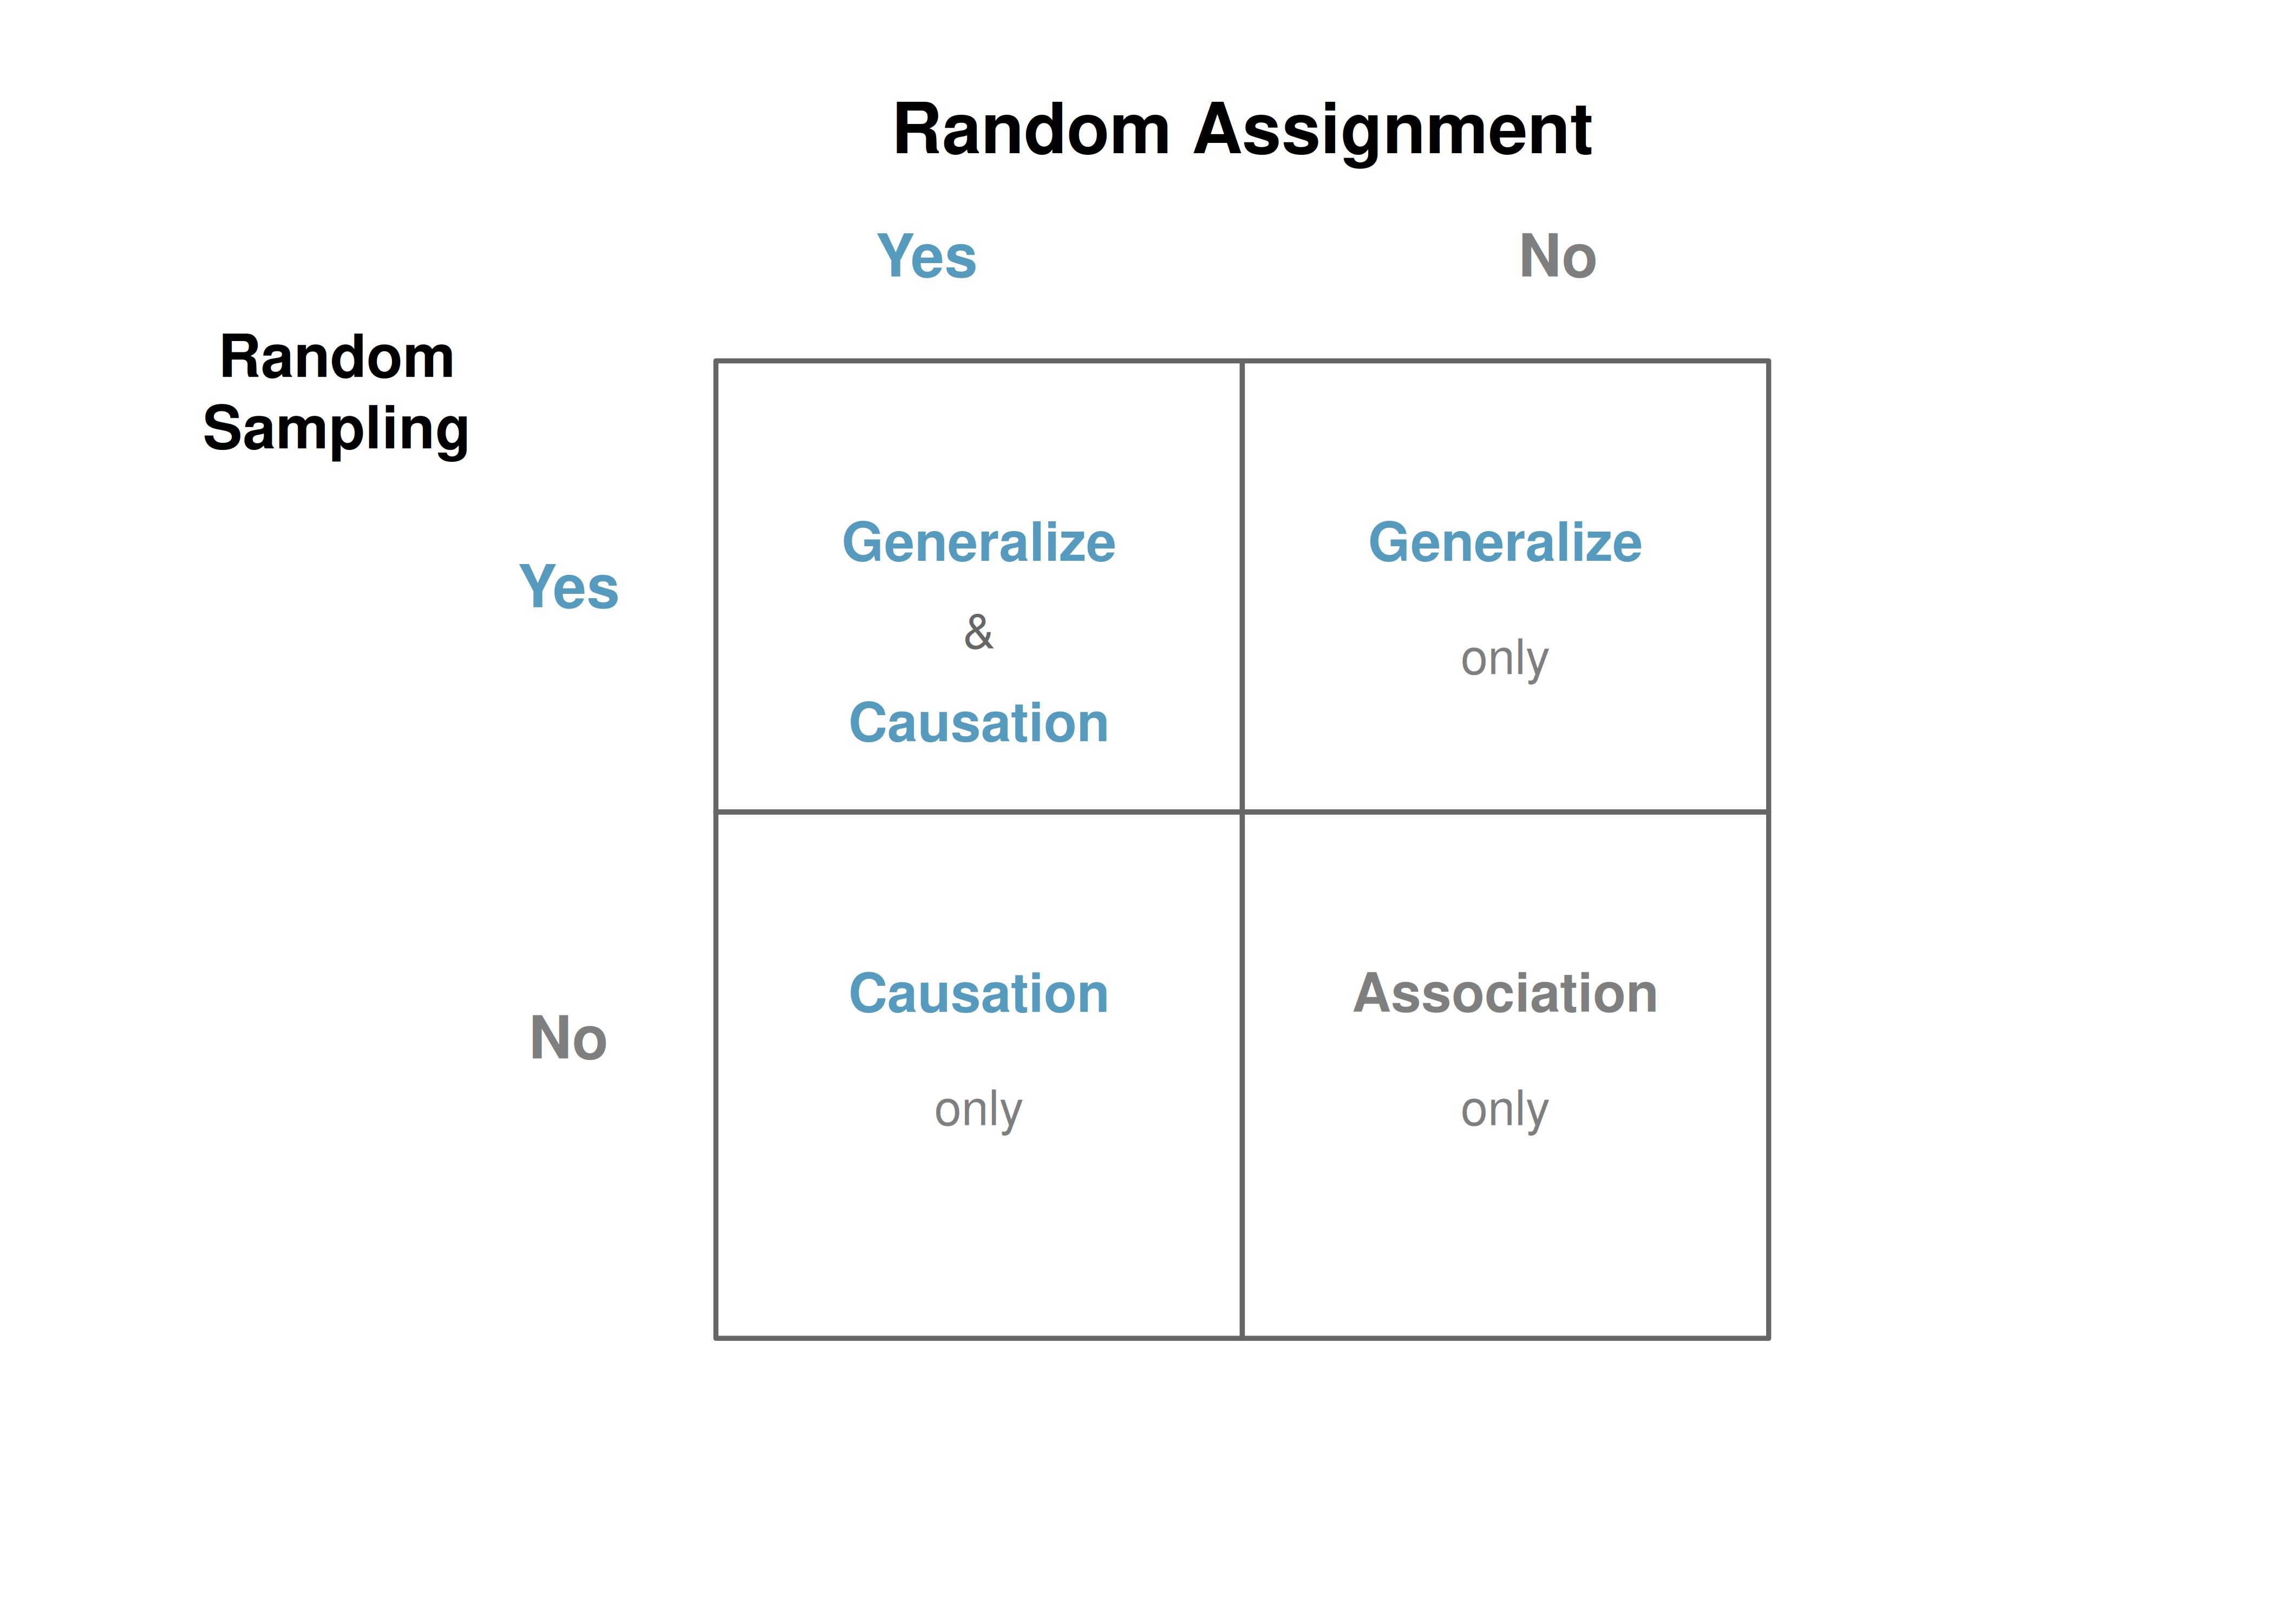Select gray No in sampling row header
The width and height of the screenshot is (2274, 1624).
[568, 1037]
